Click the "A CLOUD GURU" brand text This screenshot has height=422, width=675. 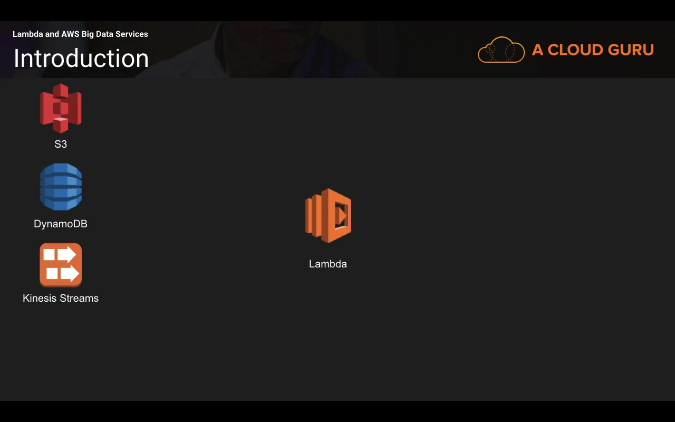(x=593, y=50)
